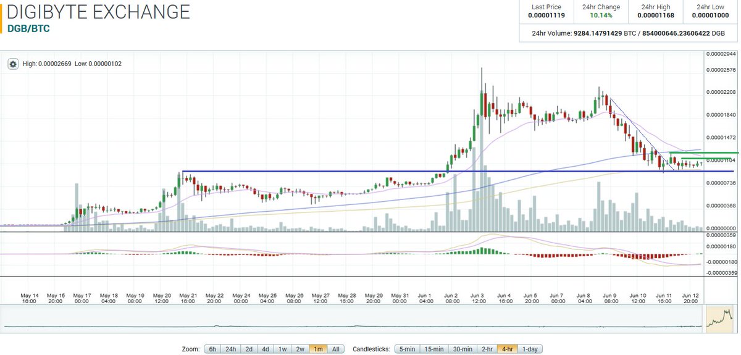This screenshot has width=741, height=355.
Task: Set zoom to 24h
Action: [230, 349]
